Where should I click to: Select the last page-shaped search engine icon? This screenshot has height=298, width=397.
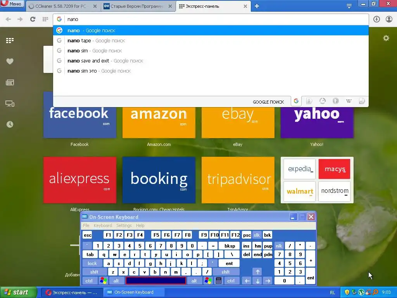[362, 101]
